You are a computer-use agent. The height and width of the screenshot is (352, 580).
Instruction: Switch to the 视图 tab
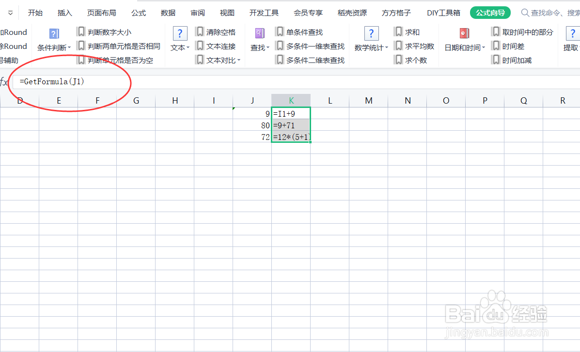[x=227, y=13]
